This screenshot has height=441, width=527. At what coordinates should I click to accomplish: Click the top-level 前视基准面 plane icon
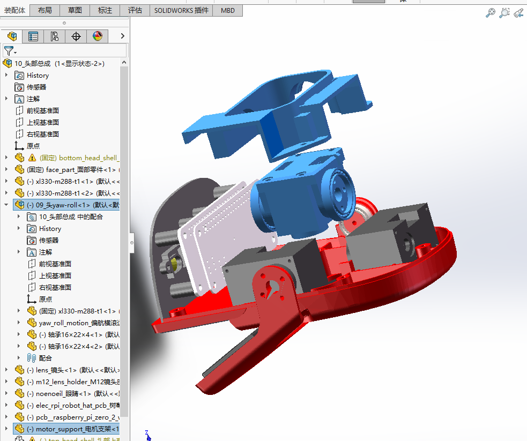pyautogui.click(x=19, y=110)
